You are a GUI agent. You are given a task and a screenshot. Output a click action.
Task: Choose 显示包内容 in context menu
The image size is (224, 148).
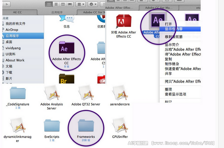tap(180, 29)
